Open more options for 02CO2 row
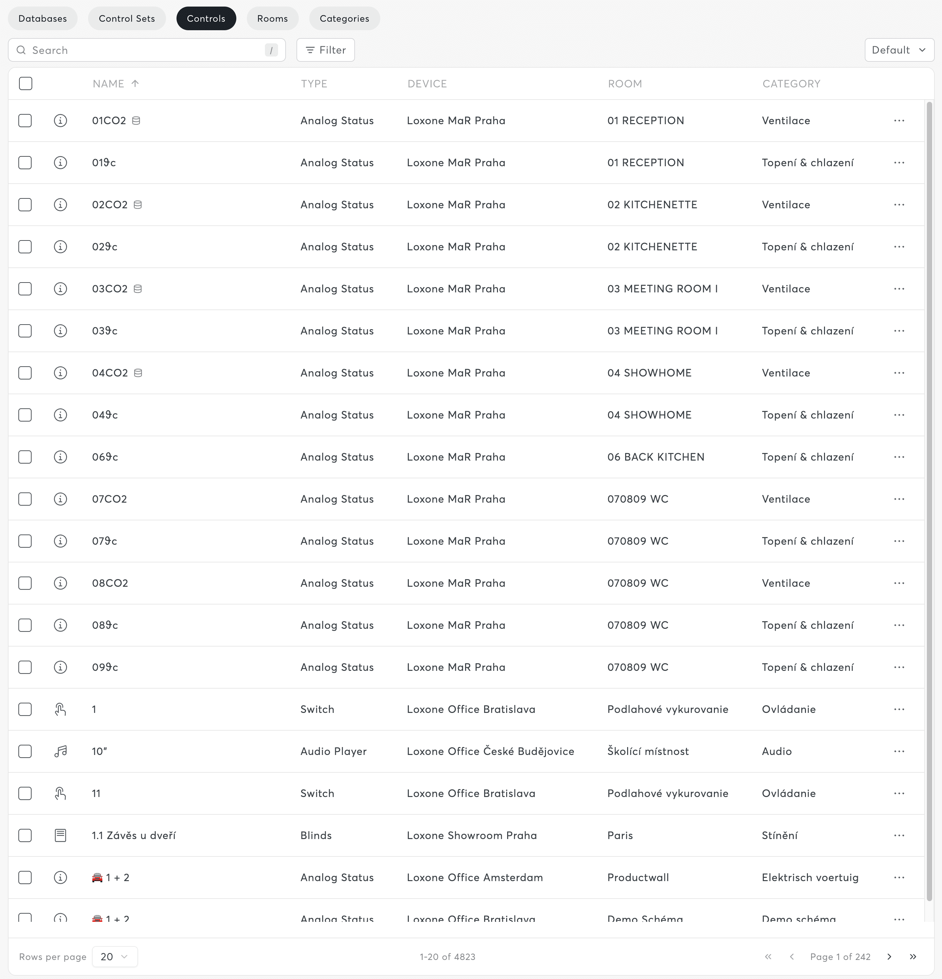 click(899, 205)
